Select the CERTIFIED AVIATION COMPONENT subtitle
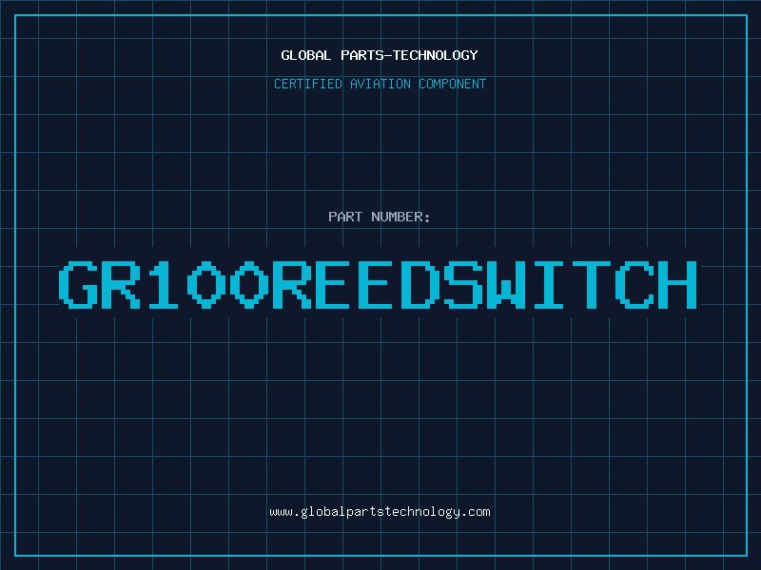This screenshot has height=570, width=761. tap(380, 84)
